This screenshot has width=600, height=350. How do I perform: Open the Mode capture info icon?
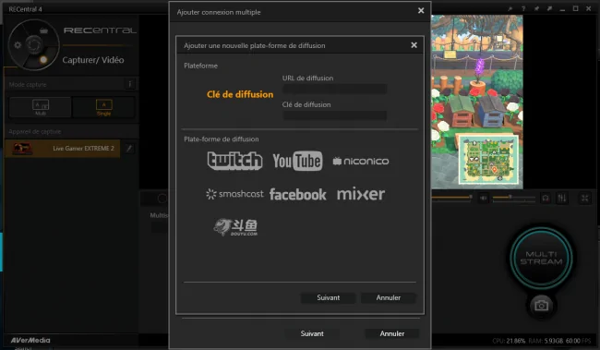click(130, 84)
